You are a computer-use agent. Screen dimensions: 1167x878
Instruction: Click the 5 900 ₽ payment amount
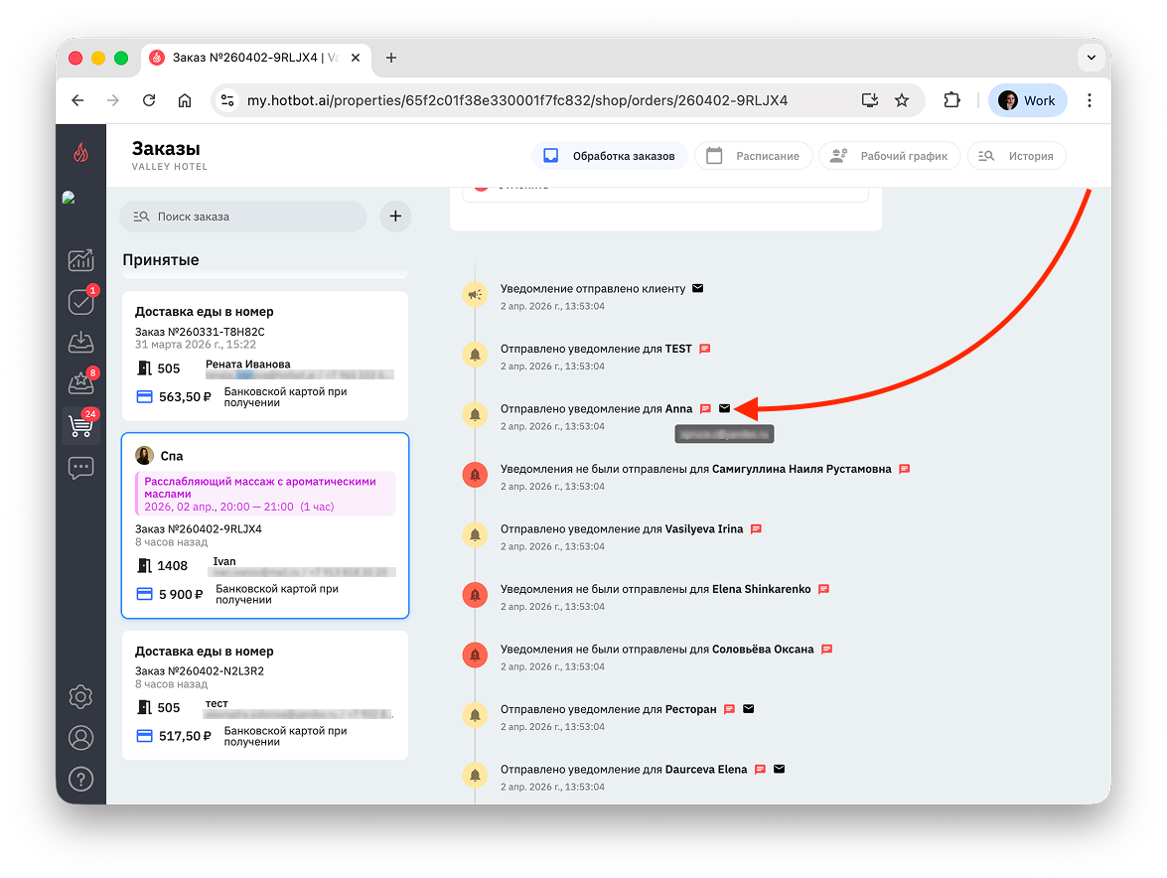[x=180, y=595]
